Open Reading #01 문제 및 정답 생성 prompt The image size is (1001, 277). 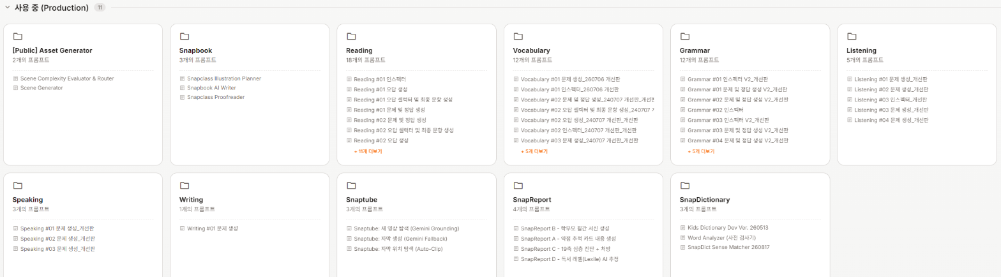[389, 110]
